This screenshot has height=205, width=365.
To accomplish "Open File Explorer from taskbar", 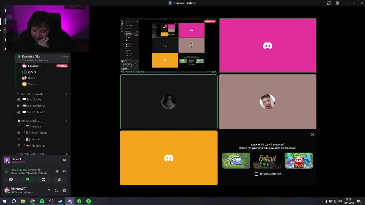I will pos(23,201).
